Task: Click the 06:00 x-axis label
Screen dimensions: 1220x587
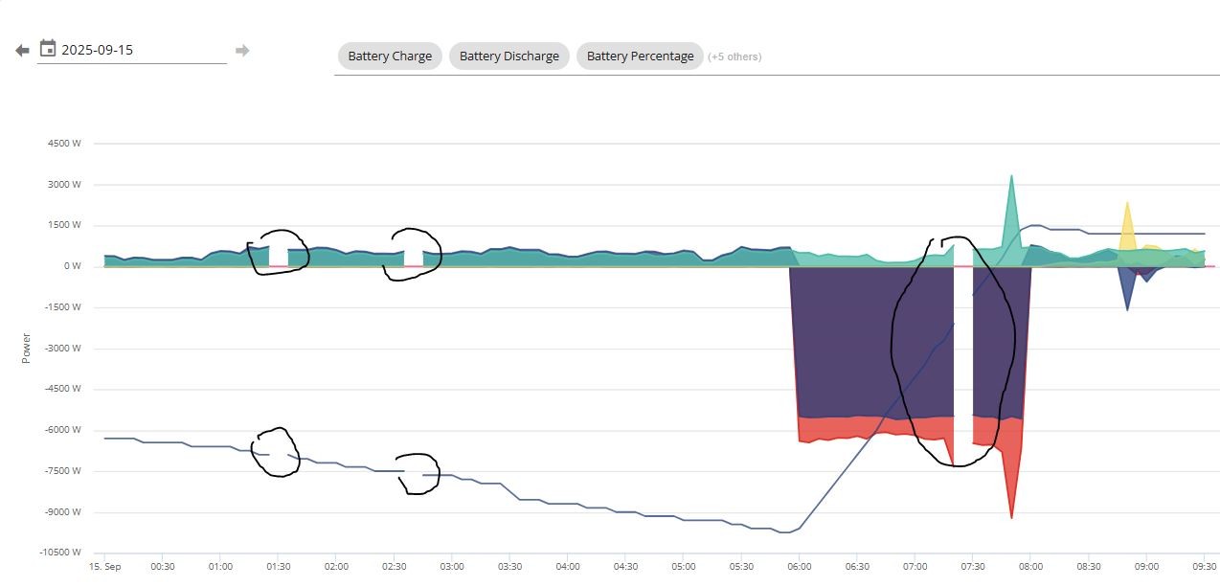Action: [799, 566]
